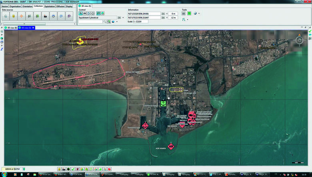Expand the polyline measure tool dropdown arrow
The image size is (312, 177).
(x=188, y=19)
